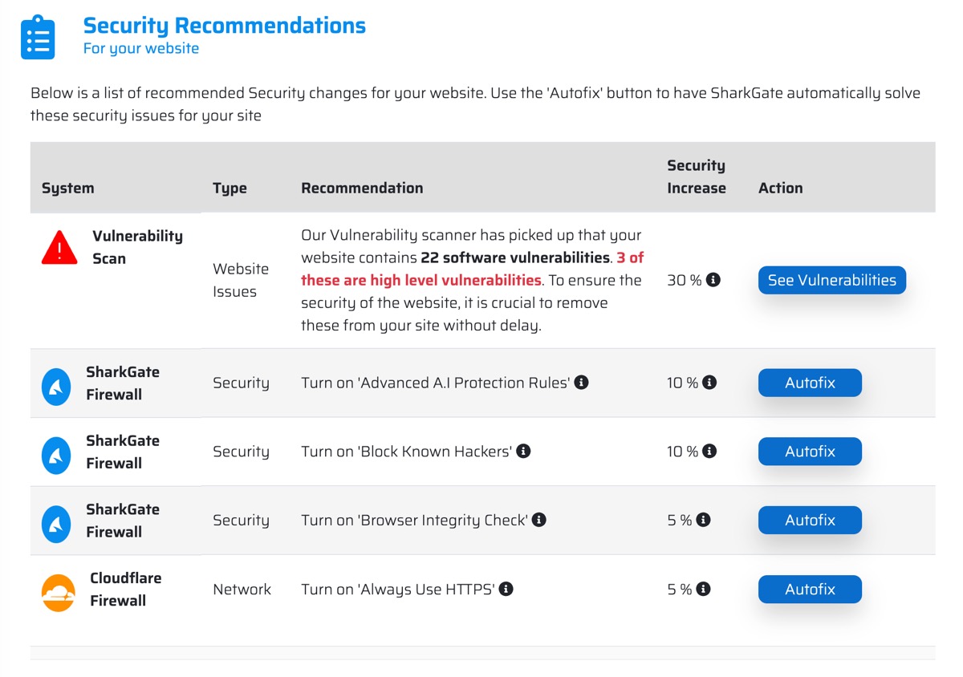
Task: Open info icon for Browser Integrity Check
Action: (x=539, y=520)
